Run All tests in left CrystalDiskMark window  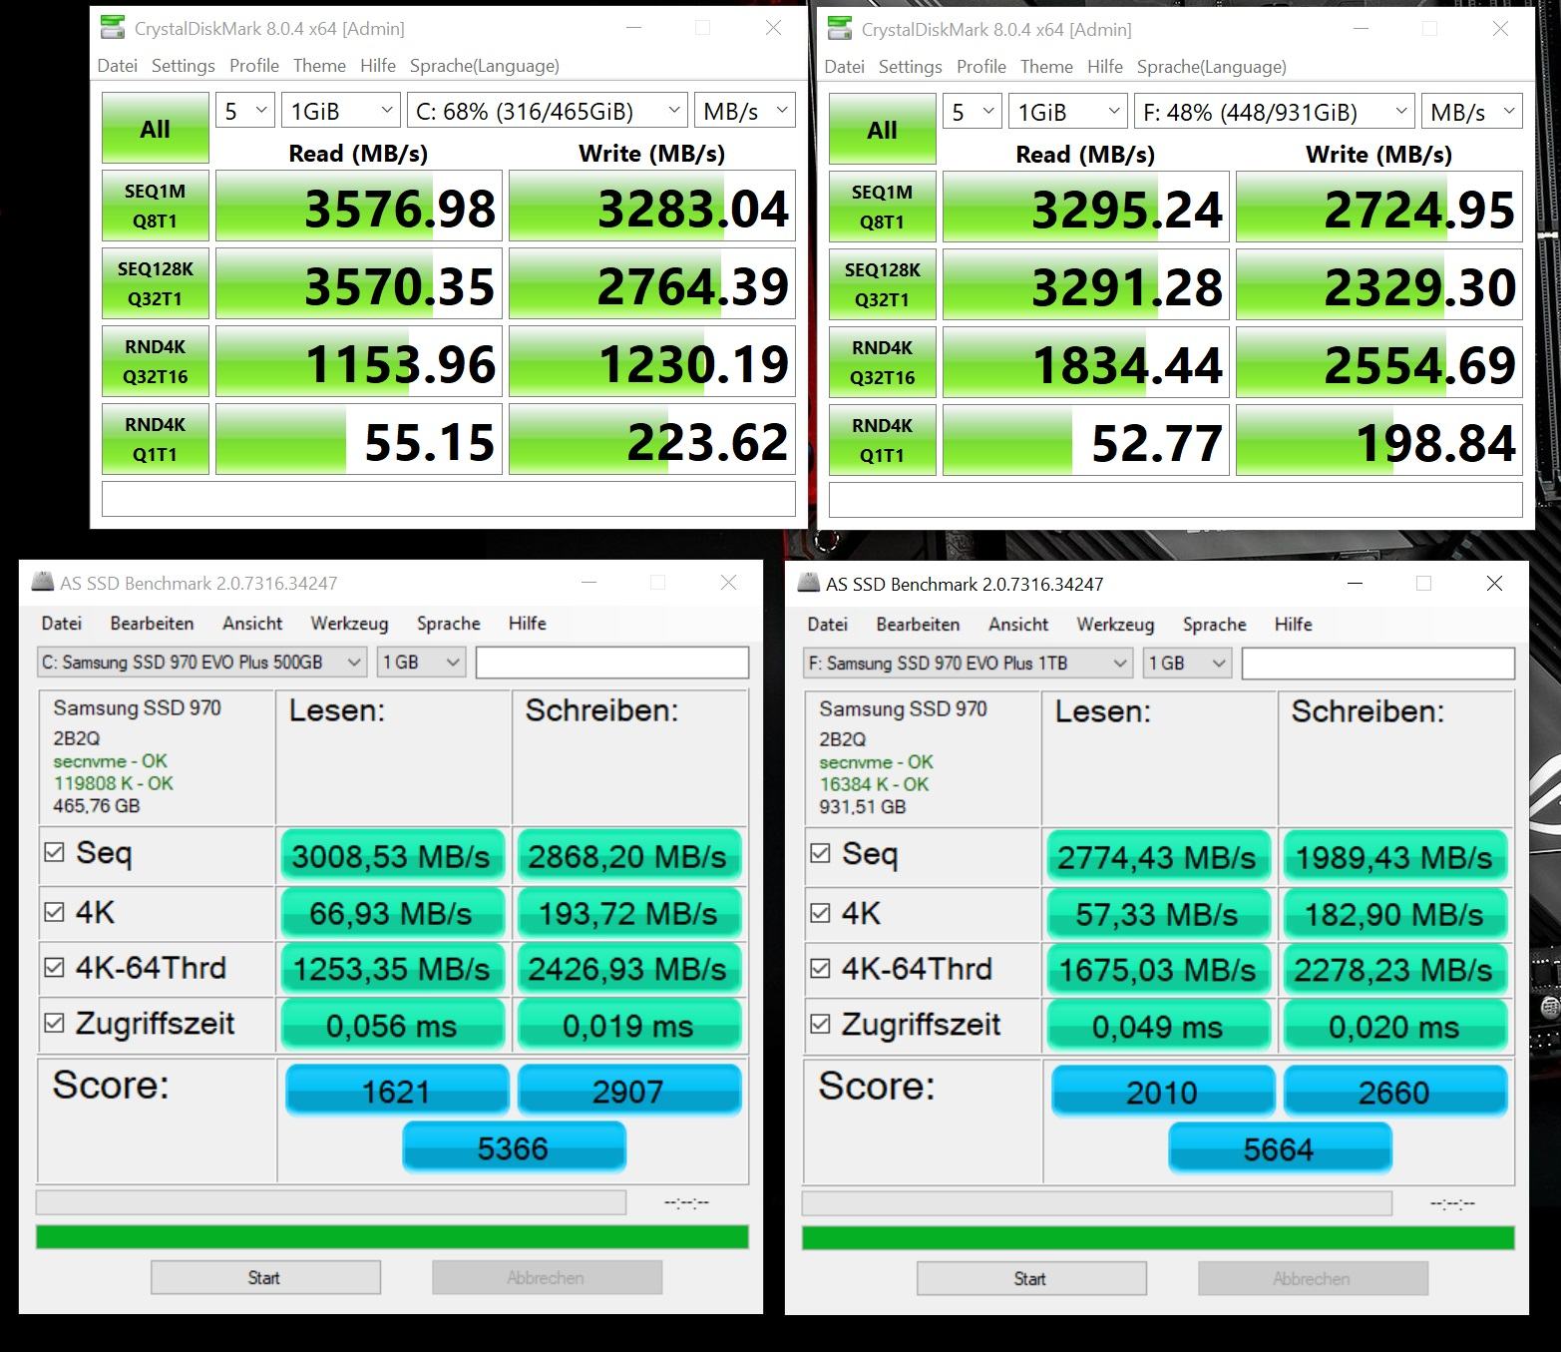pyautogui.click(x=155, y=128)
